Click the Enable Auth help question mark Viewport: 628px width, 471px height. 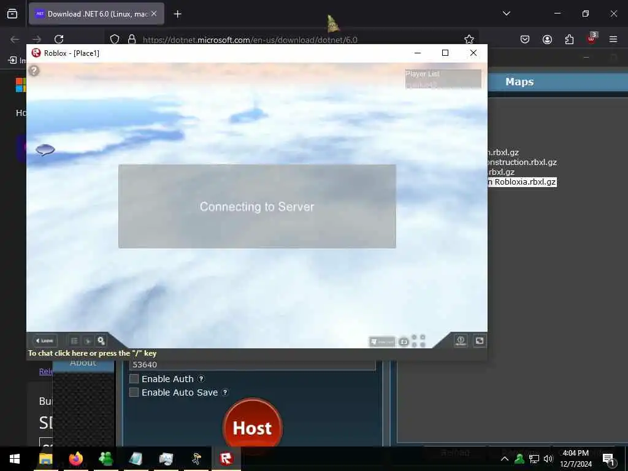(201, 378)
